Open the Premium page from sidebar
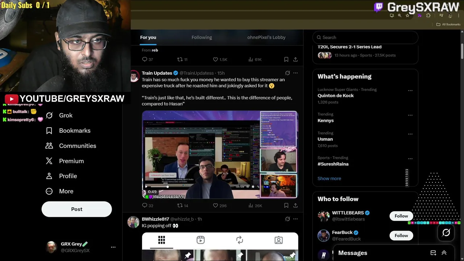Image resolution: width=464 pixels, height=261 pixels. tap(65, 161)
